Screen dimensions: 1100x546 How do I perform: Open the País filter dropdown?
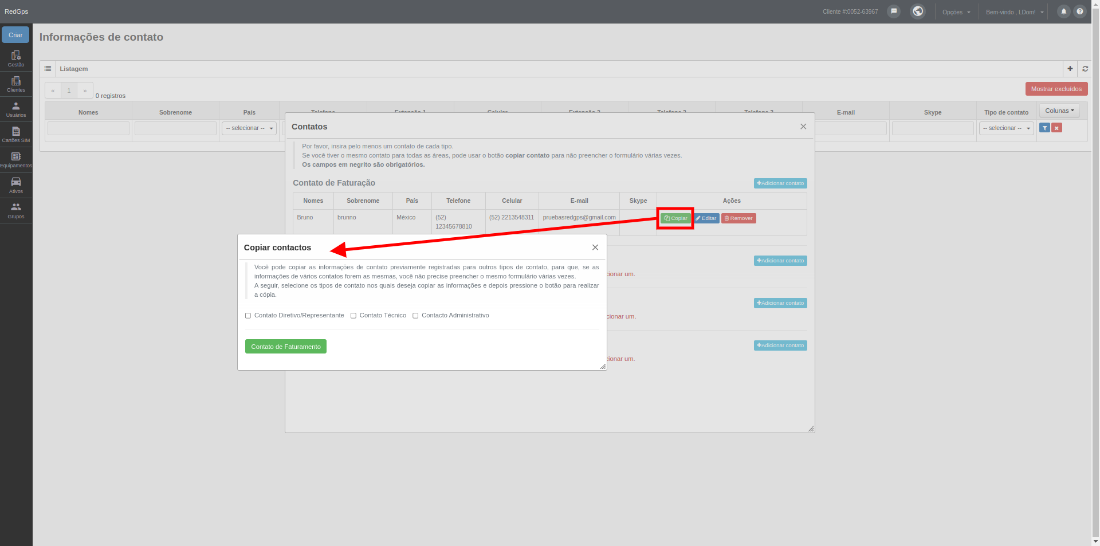249,128
